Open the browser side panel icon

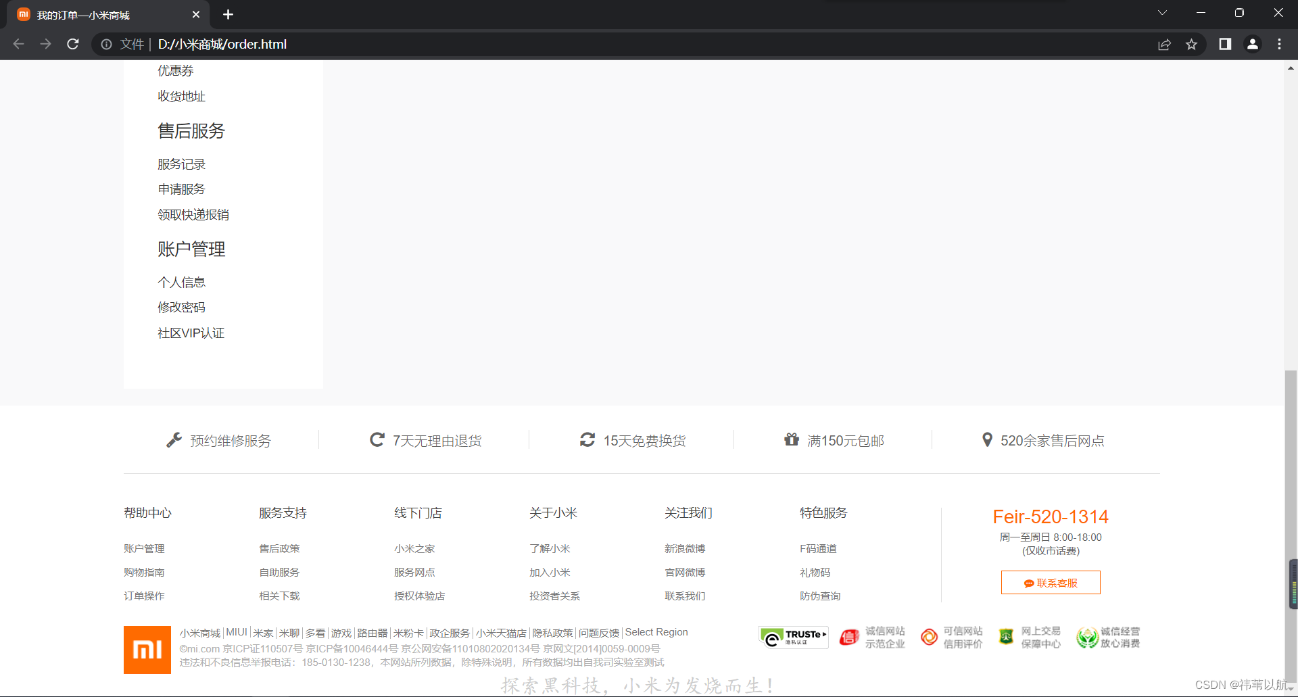tap(1225, 44)
